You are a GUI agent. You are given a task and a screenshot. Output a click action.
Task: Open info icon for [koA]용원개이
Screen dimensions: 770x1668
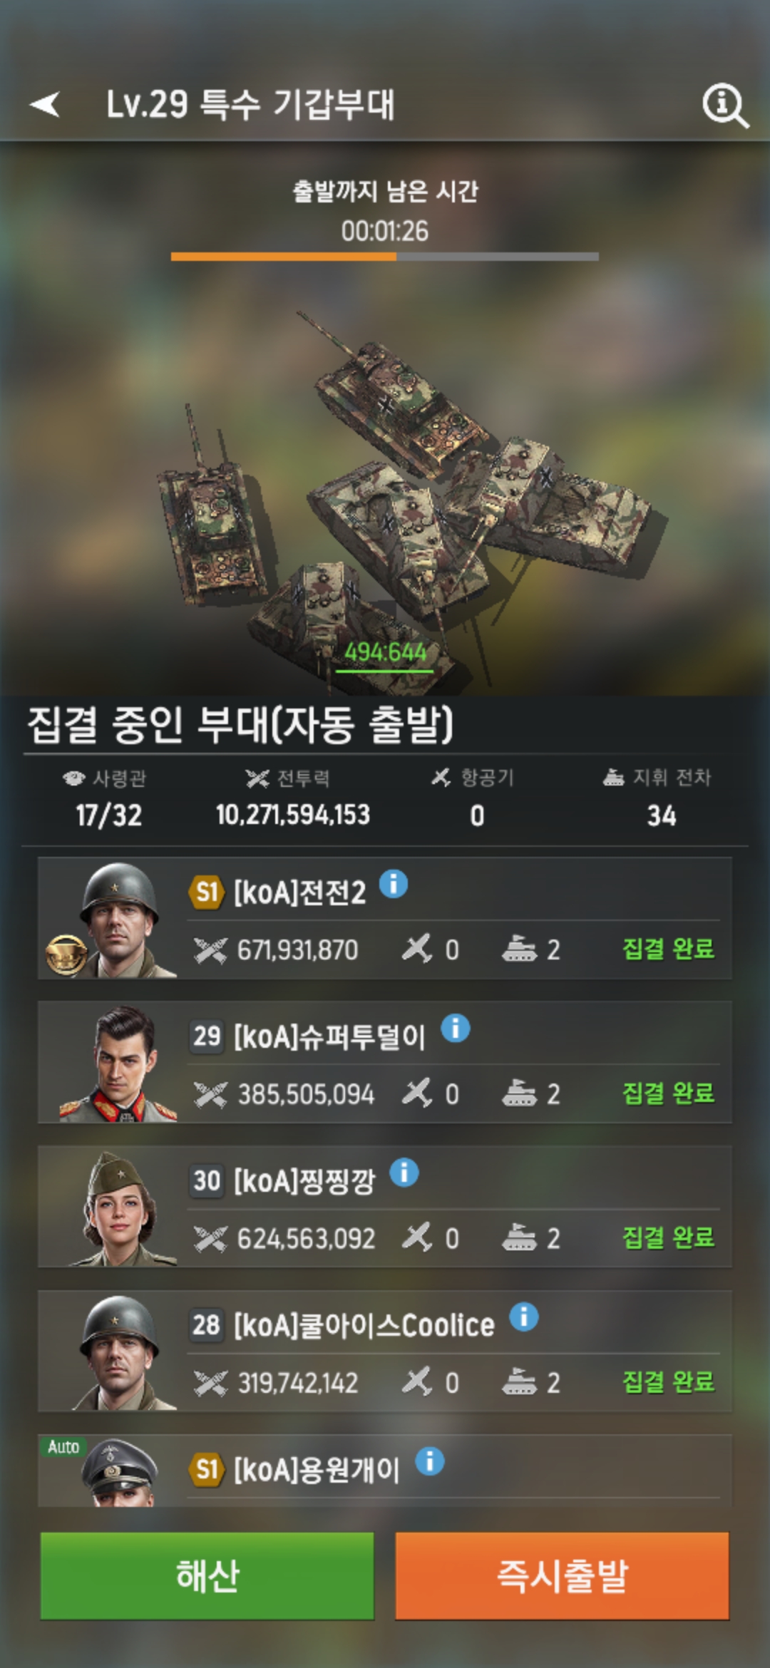pyautogui.click(x=430, y=1461)
